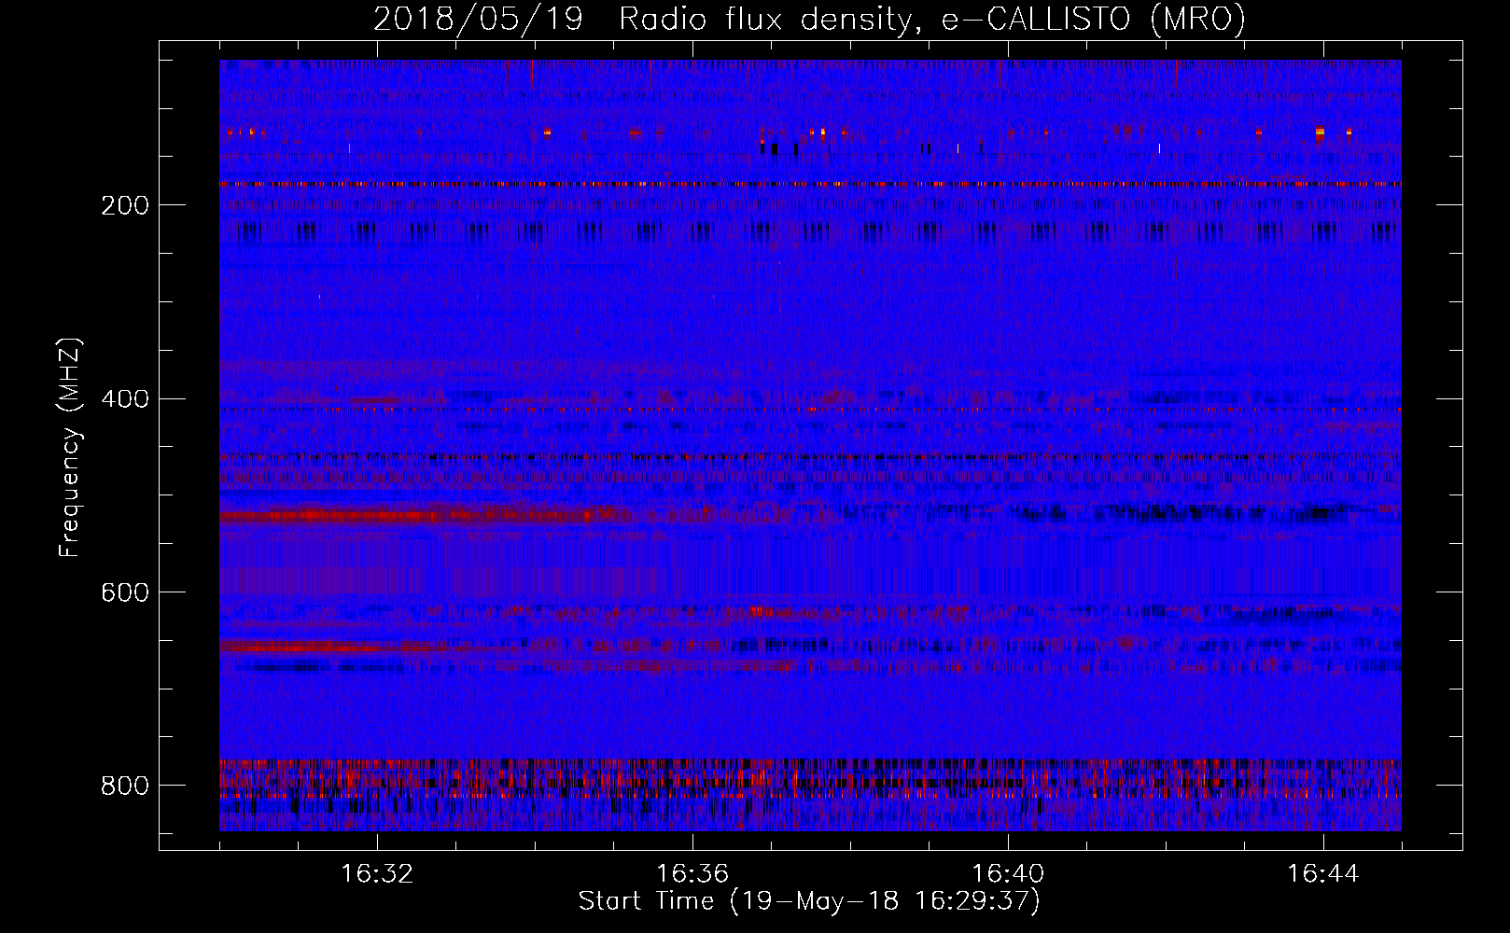Select the 16:32 time tick label

tap(377, 874)
